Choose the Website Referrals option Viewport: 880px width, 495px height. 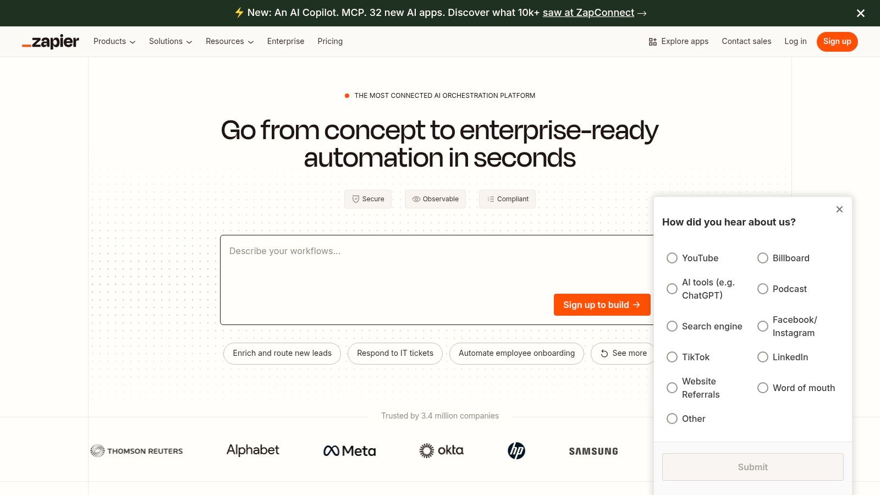point(672,388)
